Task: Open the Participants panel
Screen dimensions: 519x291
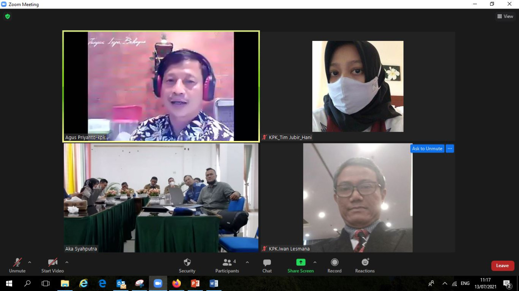Action: click(x=227, y=266)
